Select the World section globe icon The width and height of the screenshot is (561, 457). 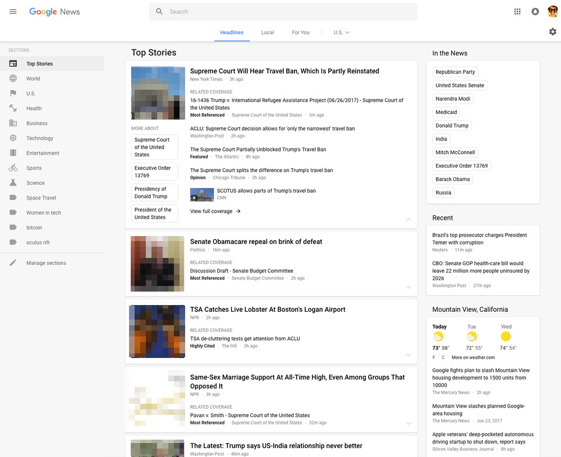(13, 79)
